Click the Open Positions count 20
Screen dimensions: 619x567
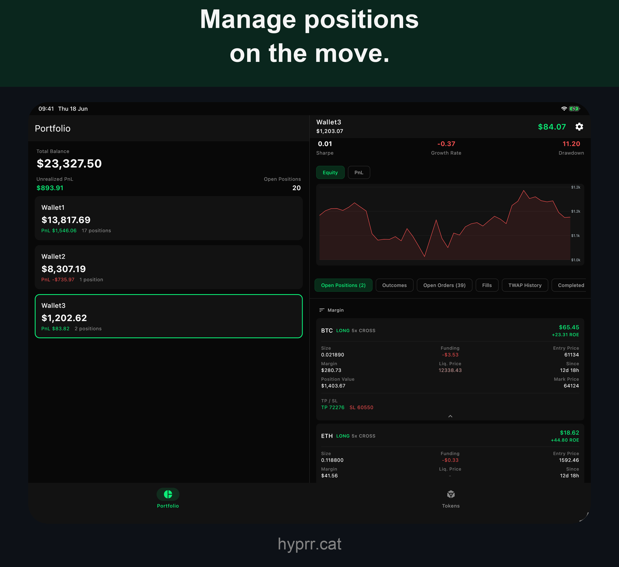click(296, 188)
